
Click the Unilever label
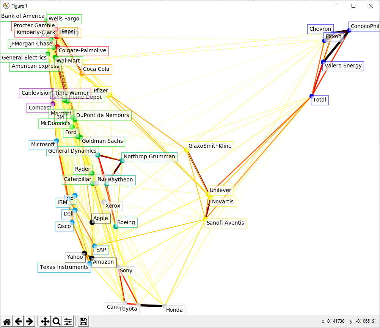(x=221, y=191)
